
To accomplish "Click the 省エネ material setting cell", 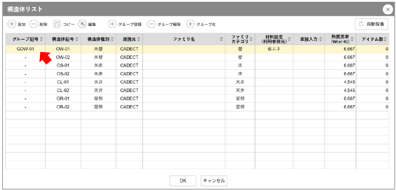I will pyautogui.click(x=274, y=49).
